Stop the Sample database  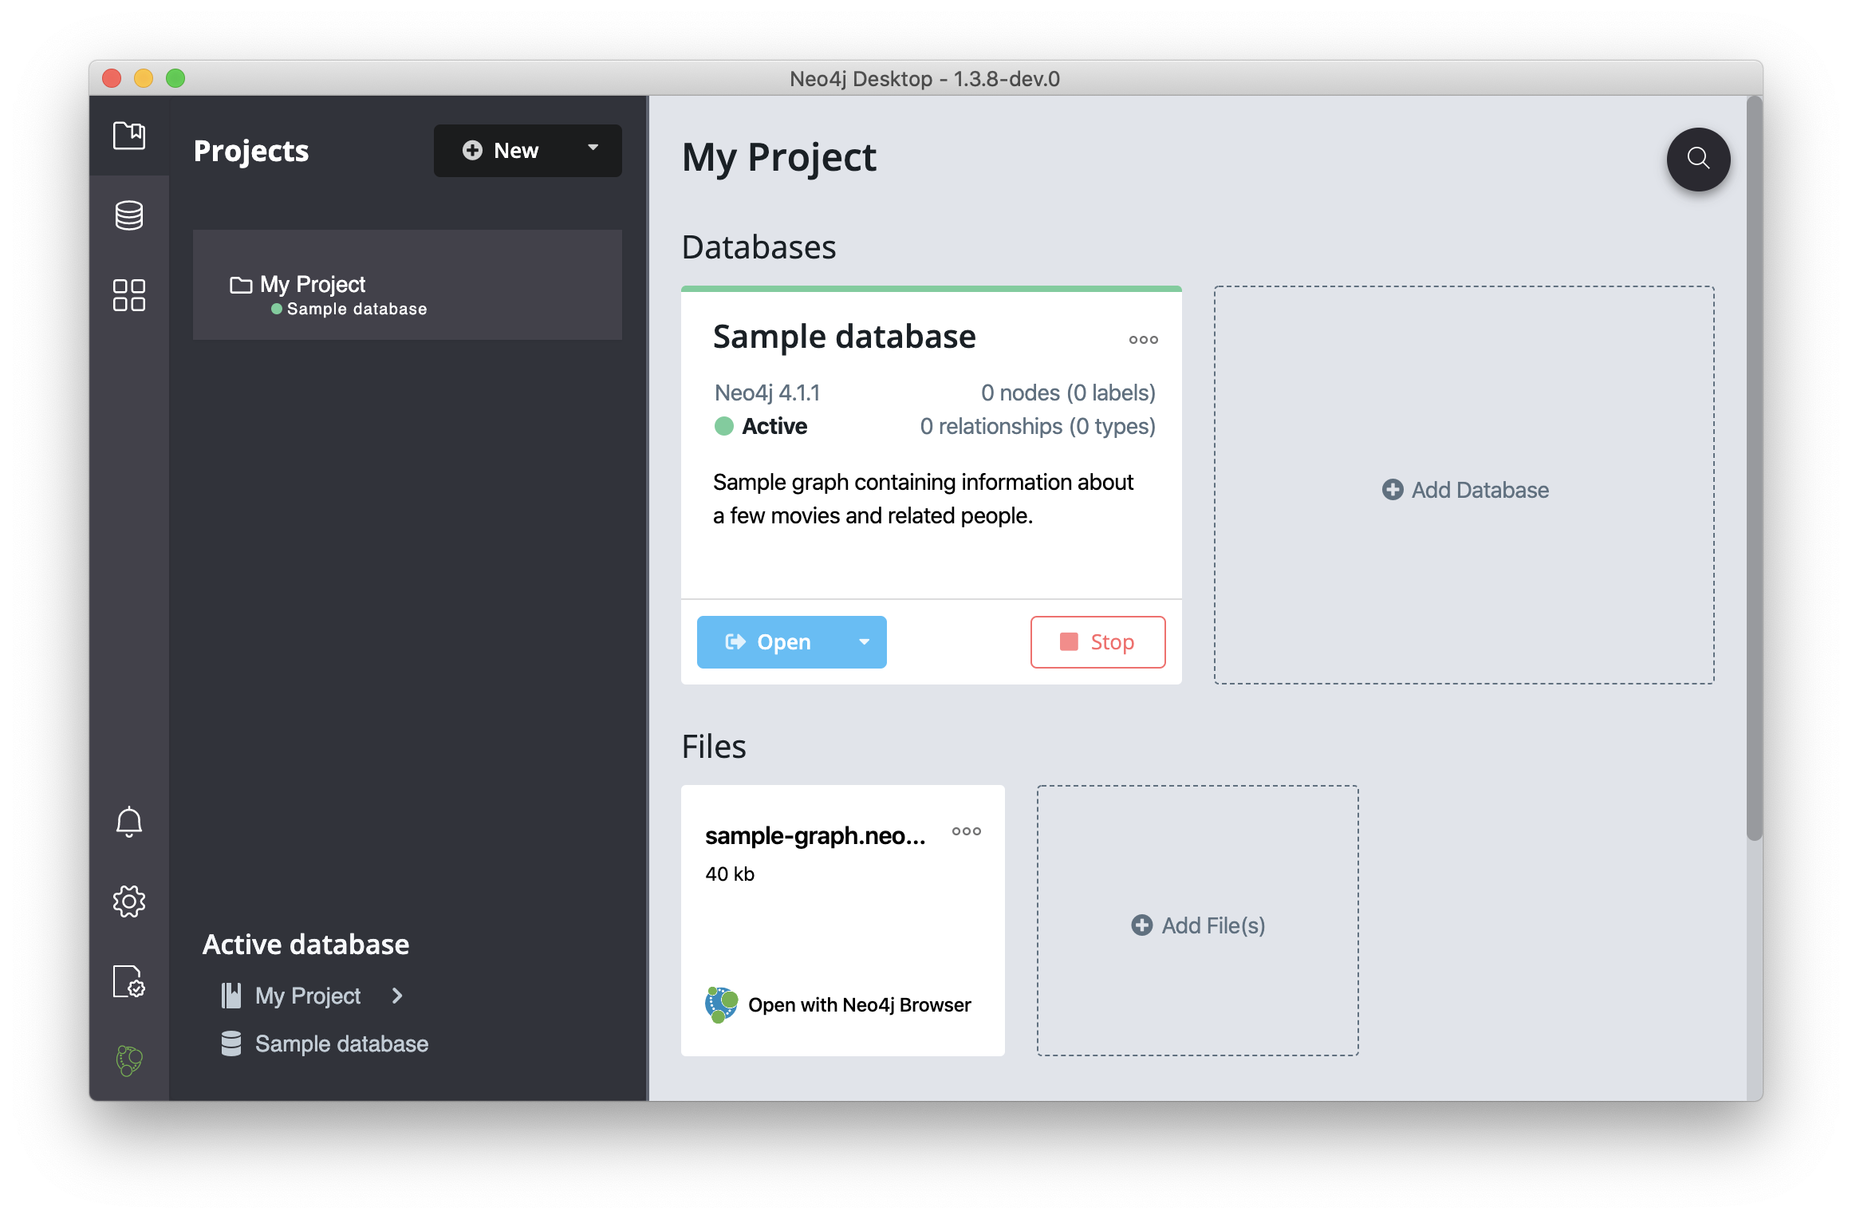[1097, 642]
